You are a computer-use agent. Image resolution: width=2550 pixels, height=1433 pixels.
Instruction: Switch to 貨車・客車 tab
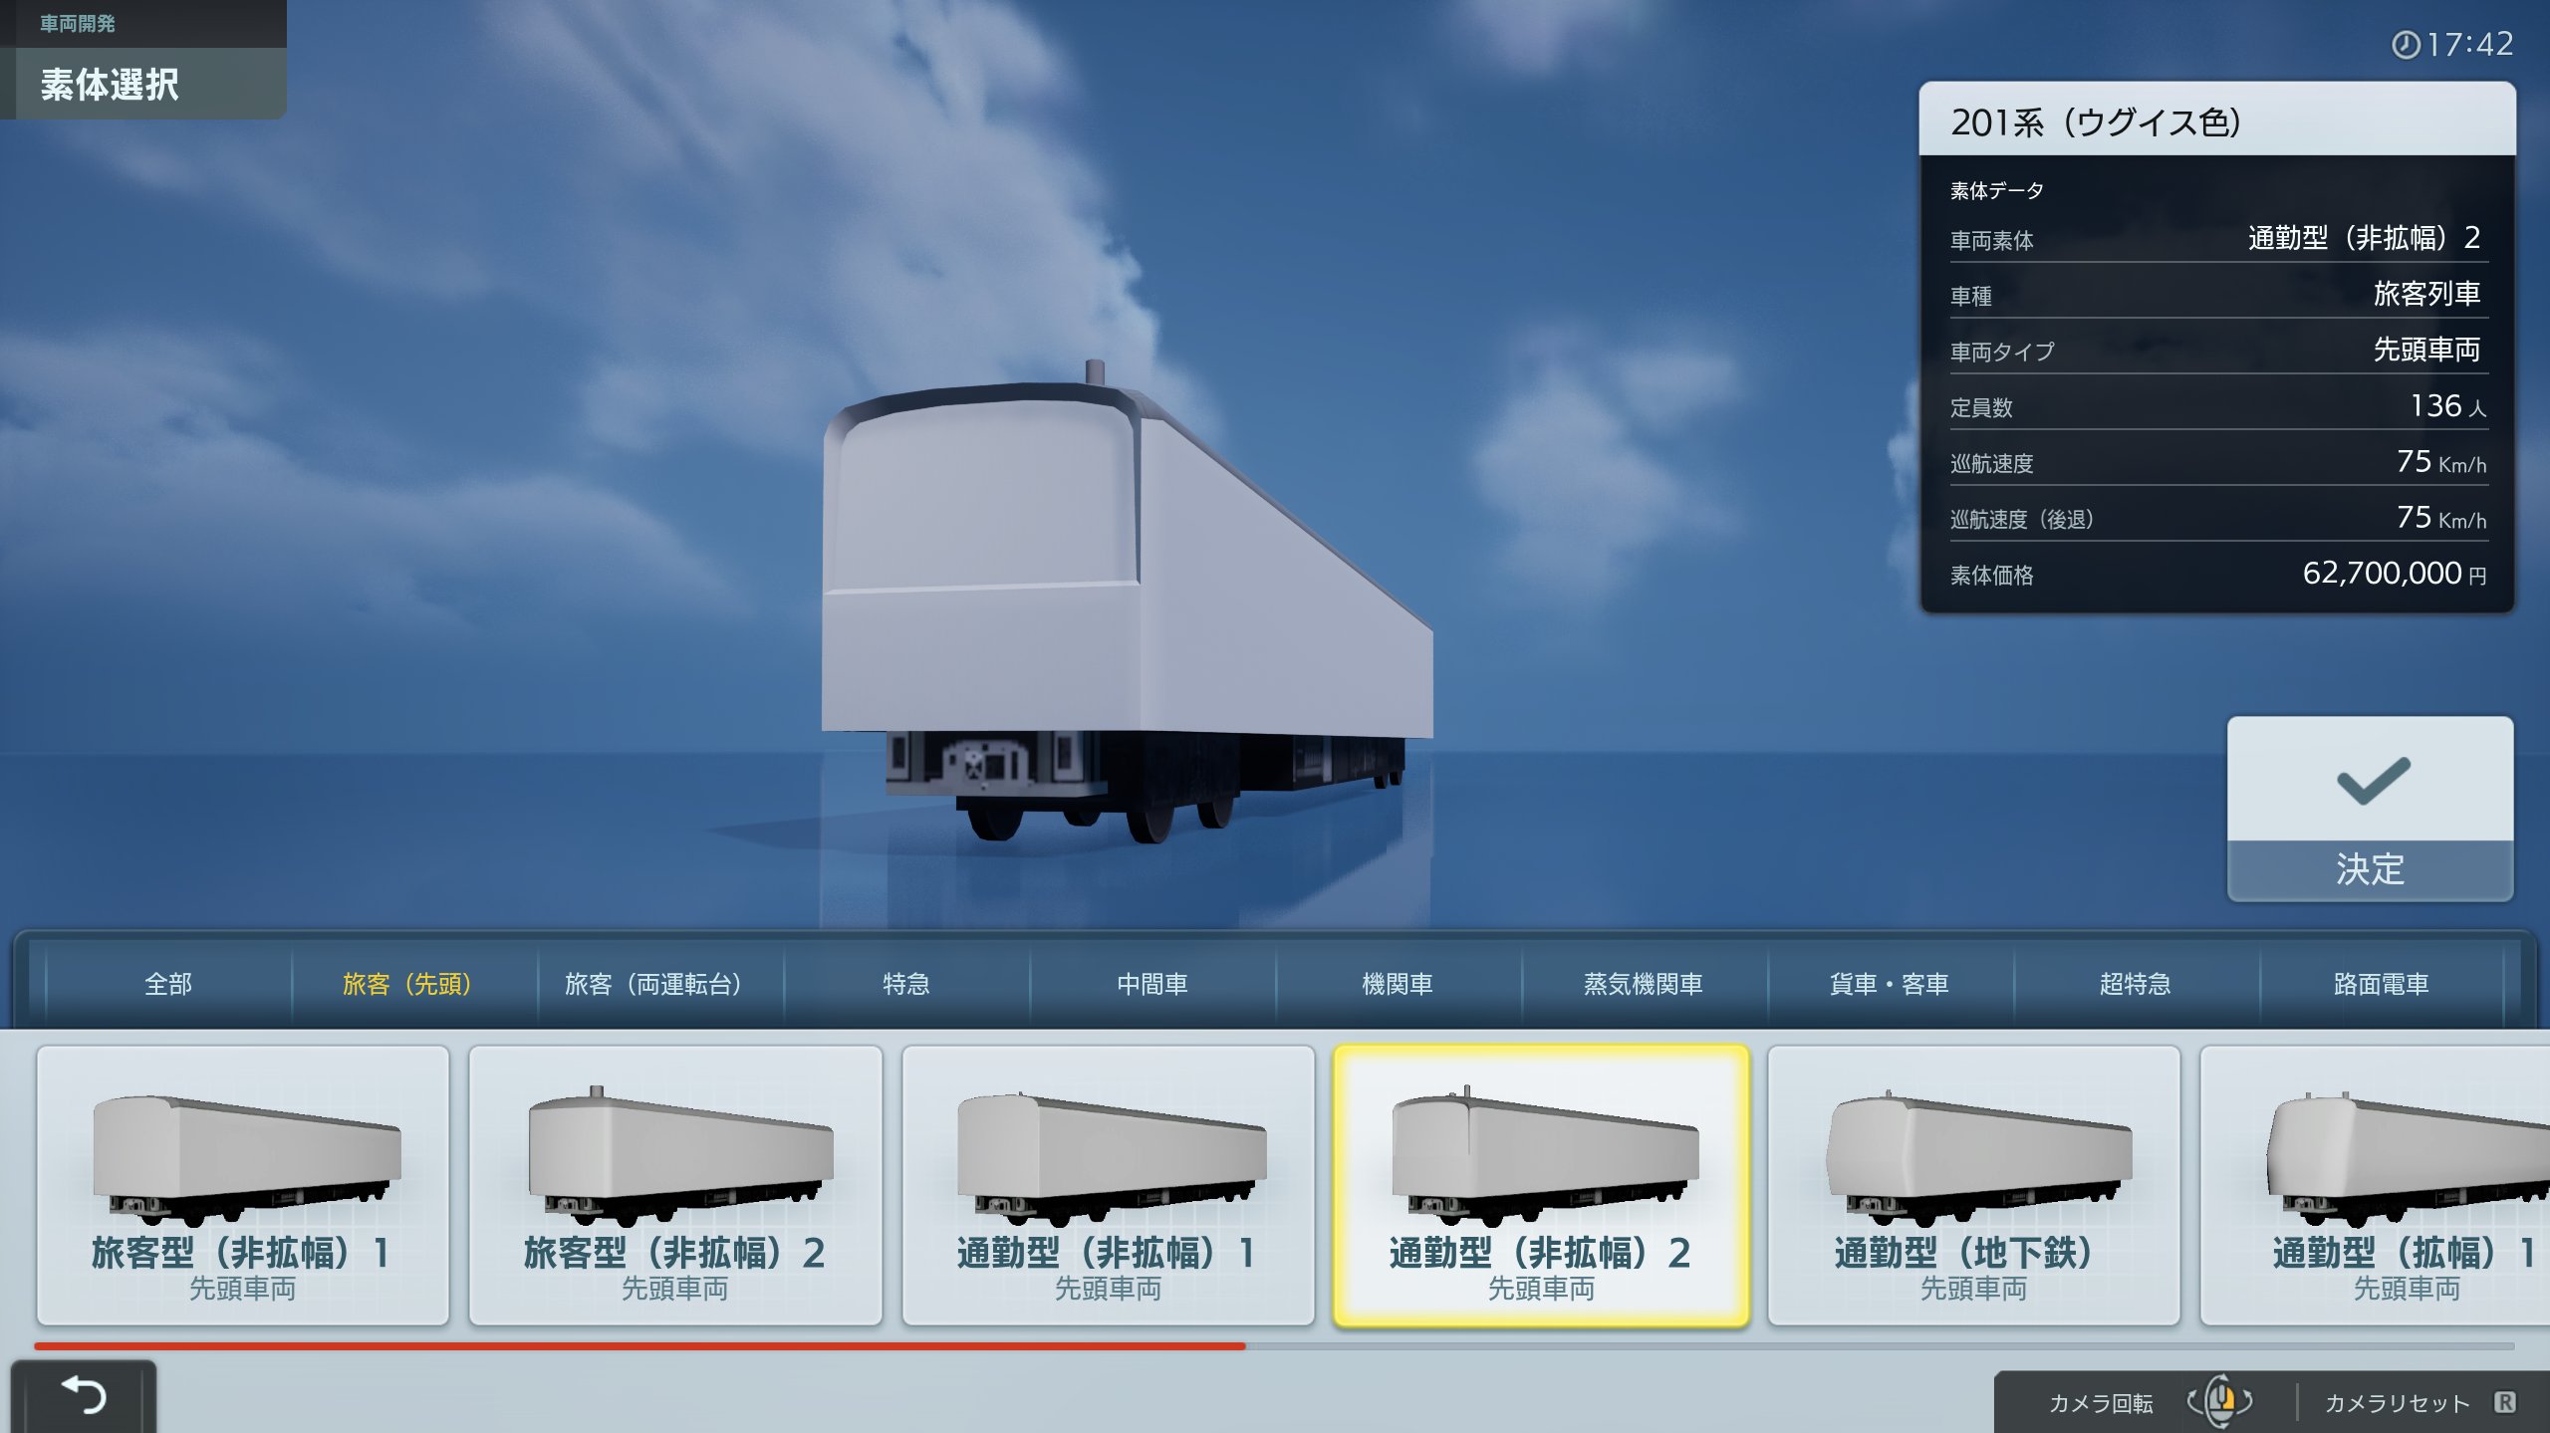[1889, 984]
